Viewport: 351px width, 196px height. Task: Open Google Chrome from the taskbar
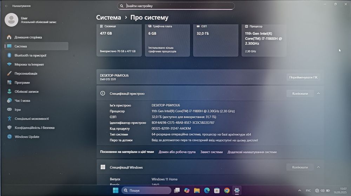point(227,190)
